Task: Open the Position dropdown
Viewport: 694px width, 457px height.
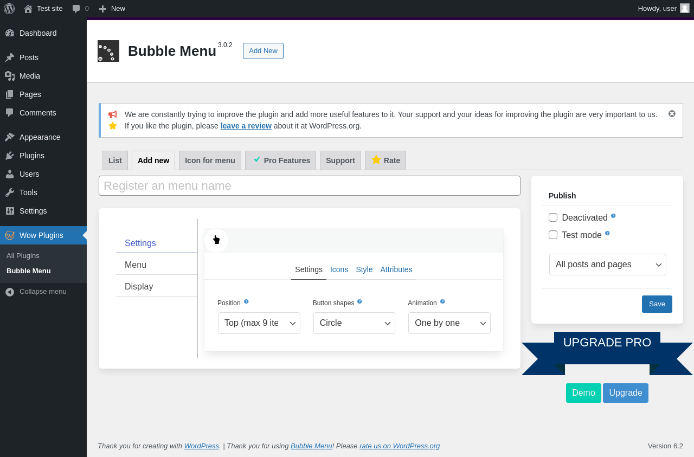Action: click(259, 323)
